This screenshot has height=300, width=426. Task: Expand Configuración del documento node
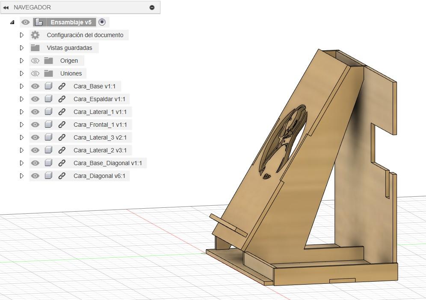[x=22, y=35]
